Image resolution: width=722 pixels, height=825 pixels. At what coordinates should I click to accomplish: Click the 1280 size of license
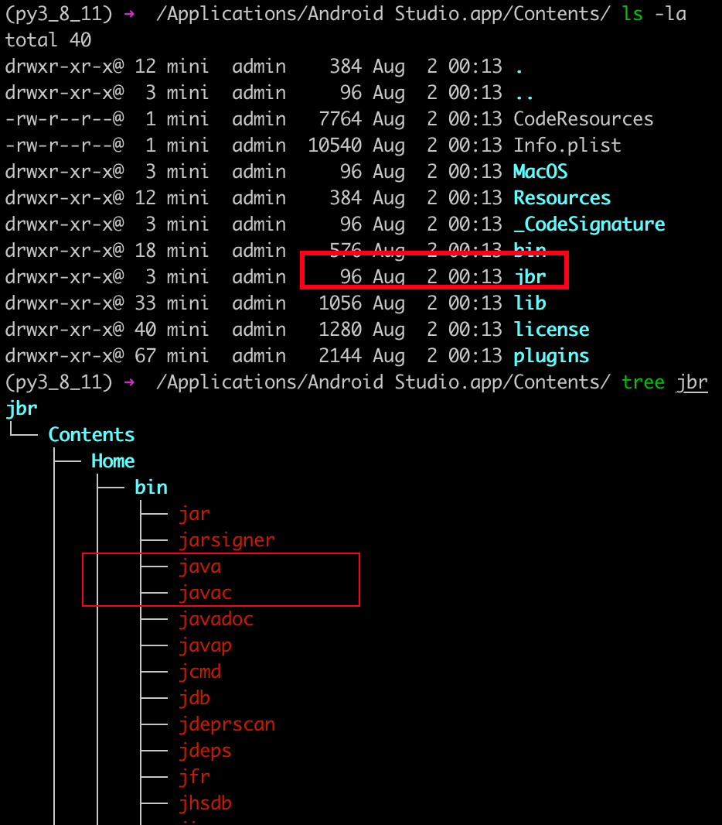pos(340,330)
